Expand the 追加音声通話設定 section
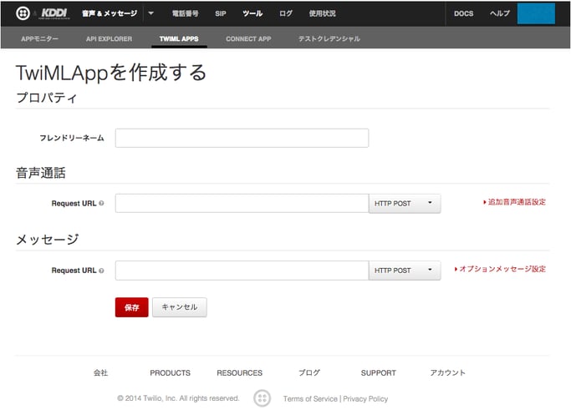 pos(514,202)
